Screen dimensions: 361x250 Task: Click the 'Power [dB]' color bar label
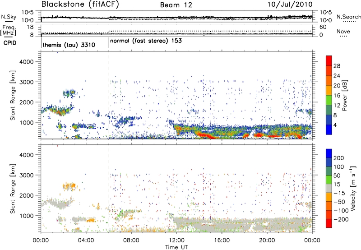(345, 95)
